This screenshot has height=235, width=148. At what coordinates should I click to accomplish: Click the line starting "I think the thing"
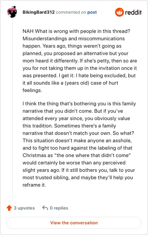[x=79, y=103]
